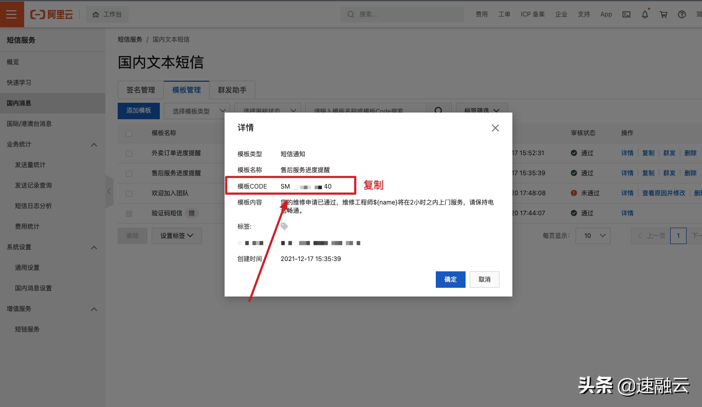702x407 pixels.
Task: Open 详情 for the 验证码短信 row
Action: [x=627, y=213]
